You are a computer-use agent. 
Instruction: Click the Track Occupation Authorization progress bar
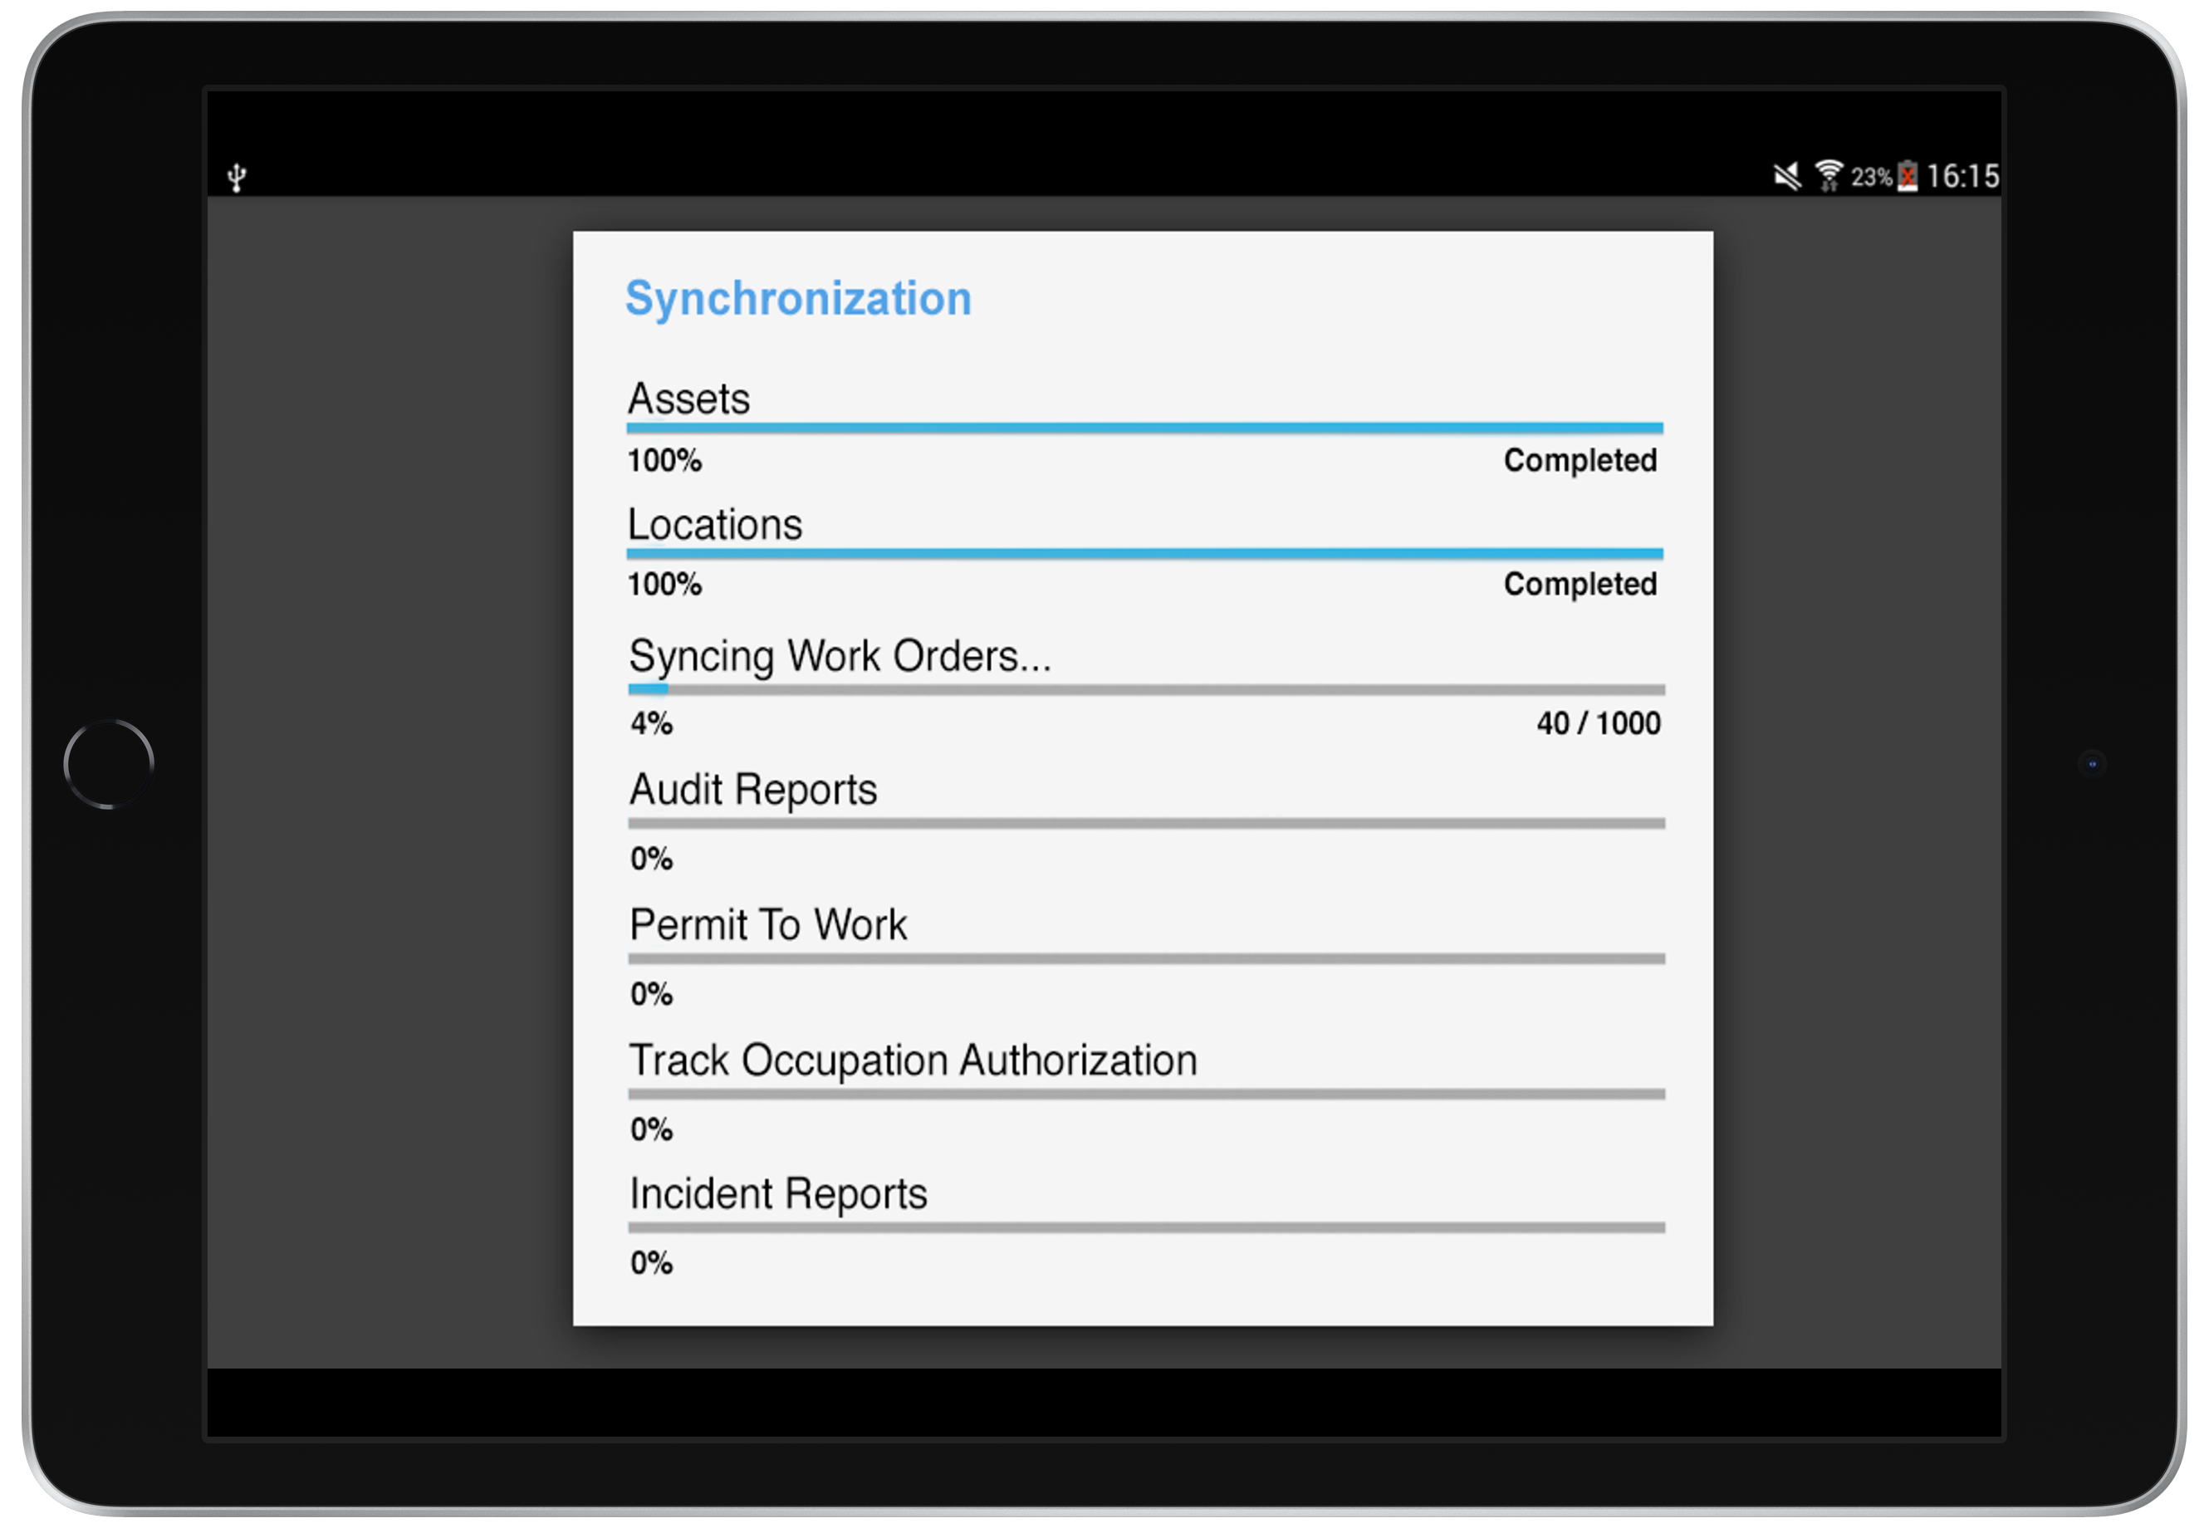[x=1146, y=1094]
